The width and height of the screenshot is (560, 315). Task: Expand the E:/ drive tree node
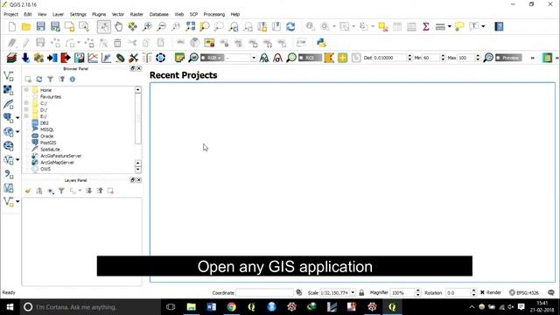pyautogui.click(x=26, y=116)
